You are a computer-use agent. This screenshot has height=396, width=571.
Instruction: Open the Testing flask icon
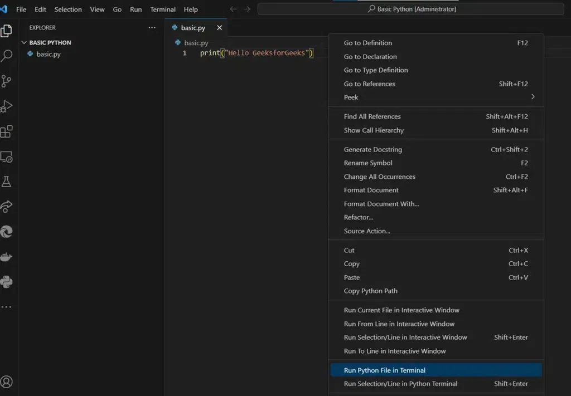tap(7, 182)
